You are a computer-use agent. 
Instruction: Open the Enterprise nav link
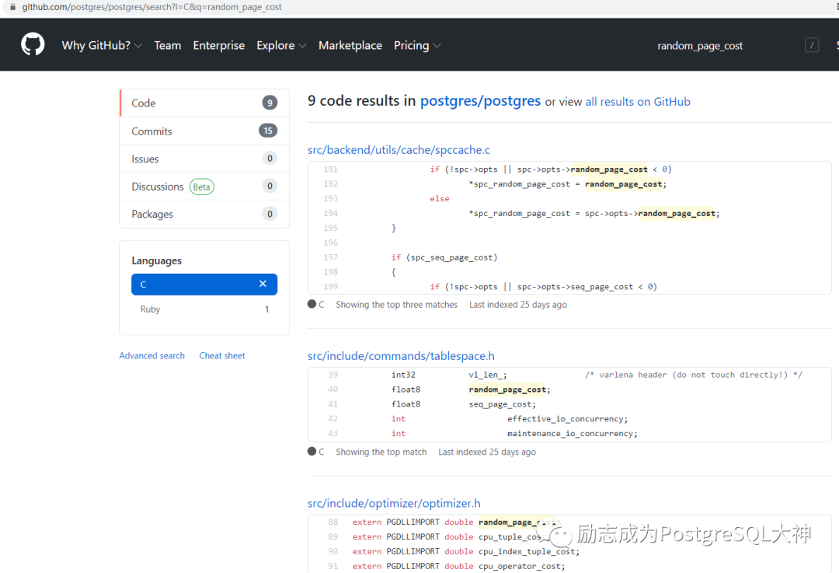pyautogui.click(x=219, y=46)
